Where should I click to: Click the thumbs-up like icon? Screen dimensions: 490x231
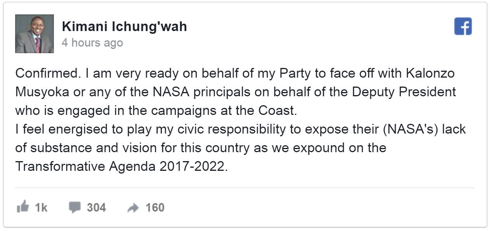click(23, 207)
